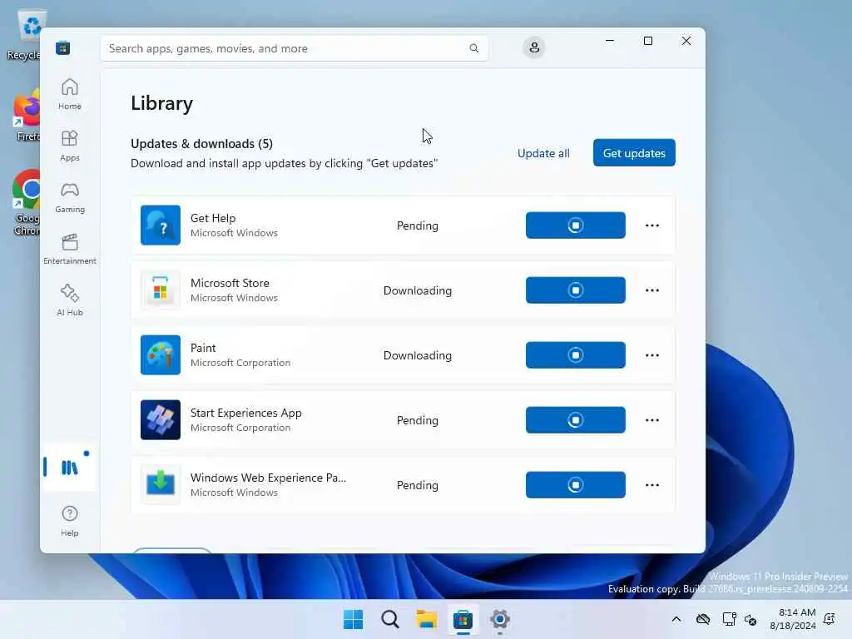Click the Update all link

coord(543,153)
